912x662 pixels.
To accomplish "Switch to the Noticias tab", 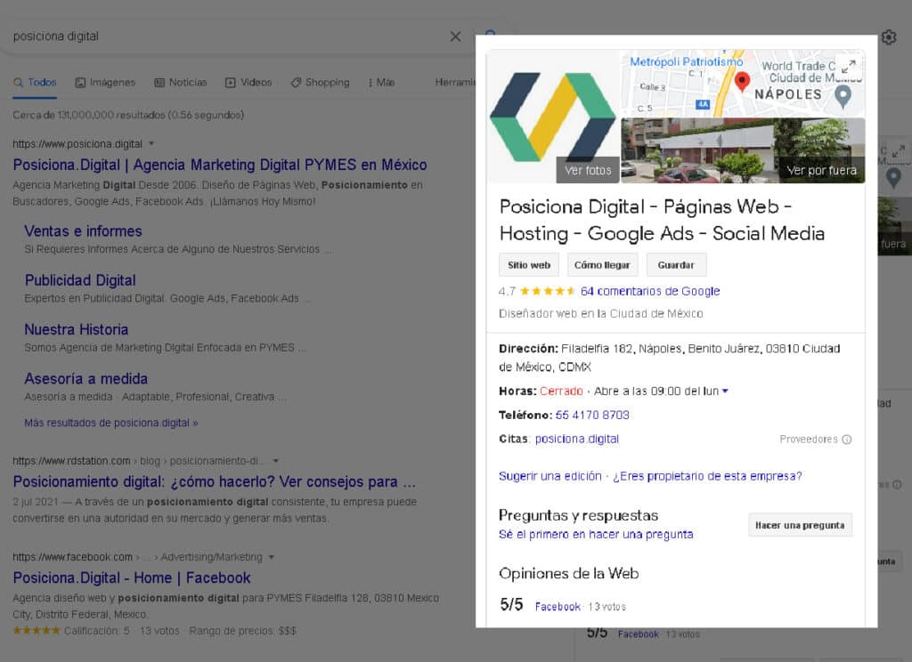I will tap(180, 83).
